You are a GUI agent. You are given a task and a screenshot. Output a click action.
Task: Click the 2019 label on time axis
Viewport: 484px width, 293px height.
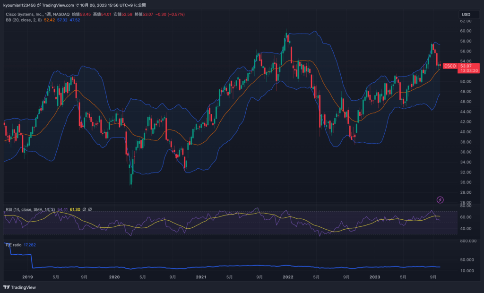pyautogui.click(x=27, y=277)
